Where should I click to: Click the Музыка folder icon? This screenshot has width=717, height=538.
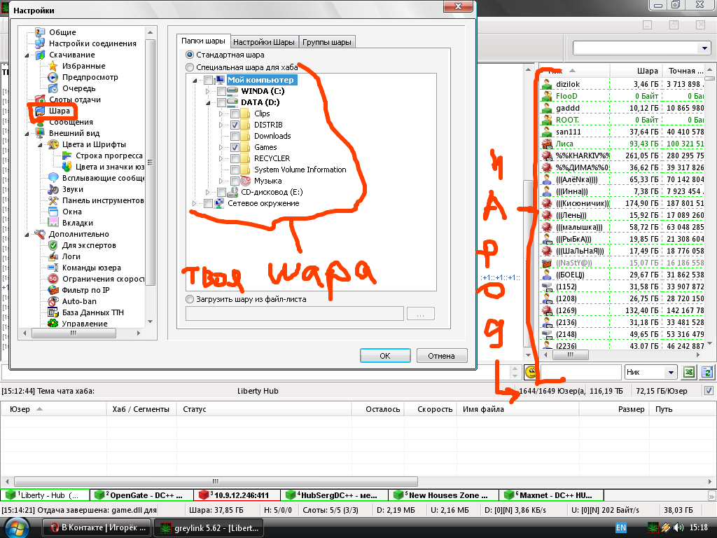pyautogui.click(x=246, y=181)
